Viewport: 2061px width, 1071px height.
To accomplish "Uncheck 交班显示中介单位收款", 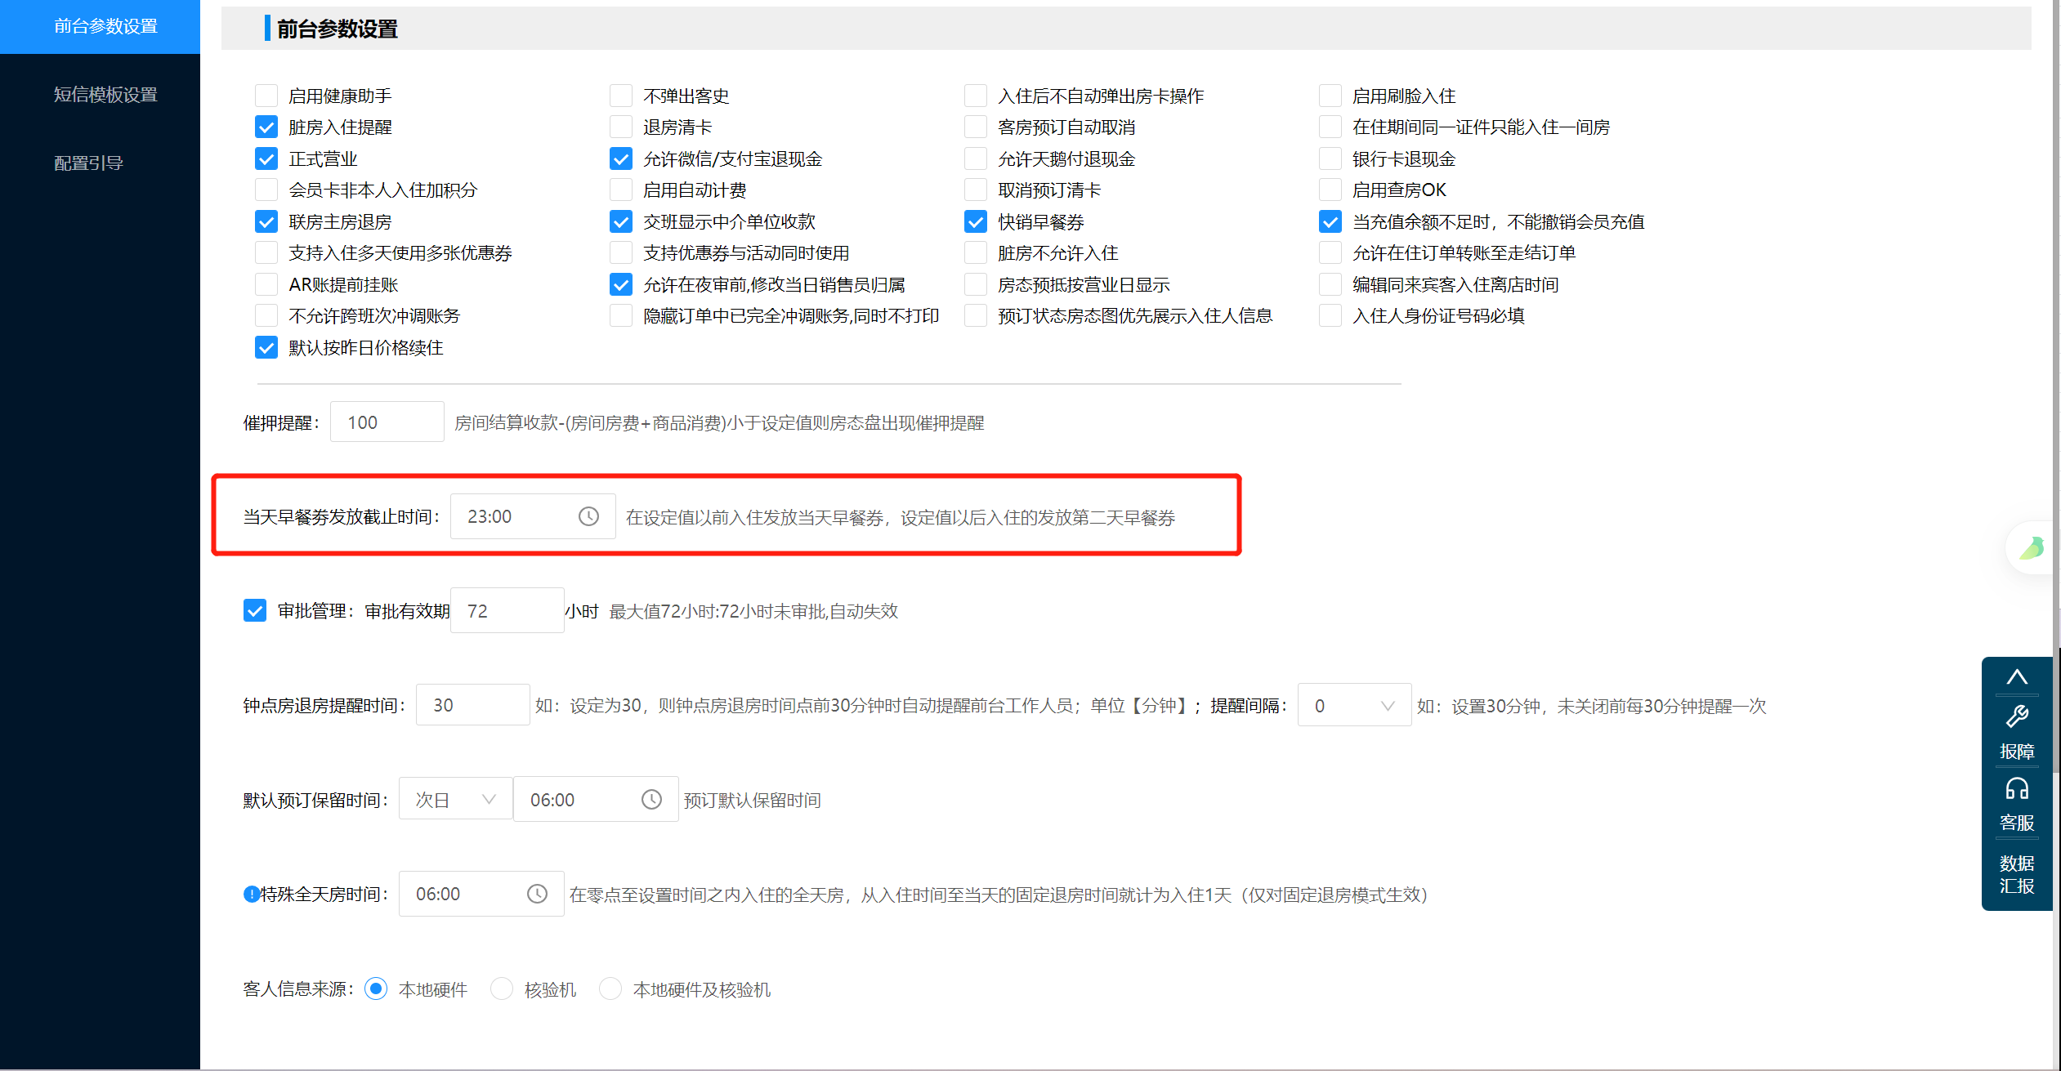I will [x=621, y=221].
